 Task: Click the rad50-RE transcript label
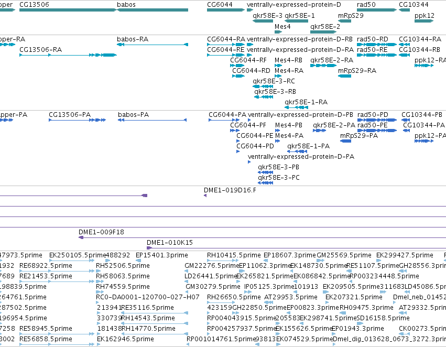(372, 50)
